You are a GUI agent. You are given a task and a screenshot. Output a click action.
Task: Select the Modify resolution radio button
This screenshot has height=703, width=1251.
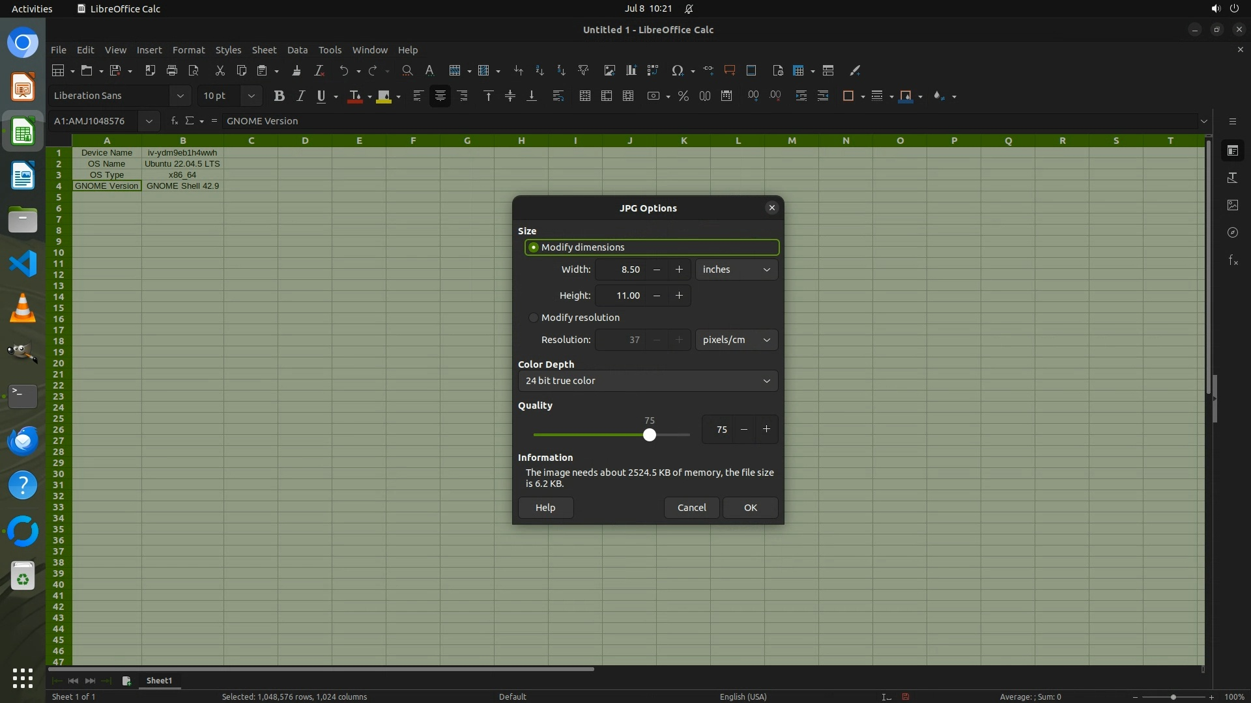[x=534, y=318]
